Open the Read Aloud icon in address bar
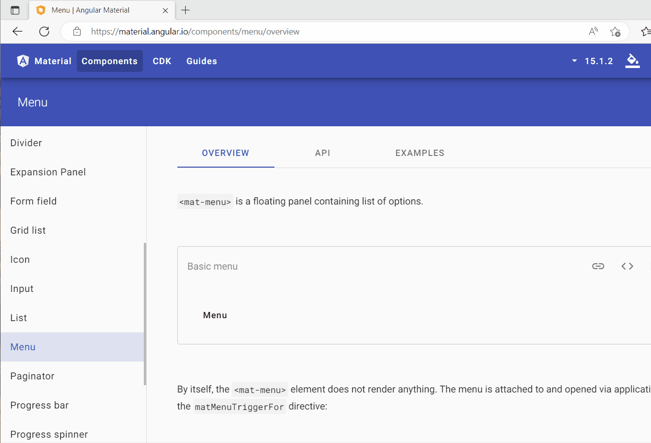This screenshot has width=651, height=443. point(593,32)
